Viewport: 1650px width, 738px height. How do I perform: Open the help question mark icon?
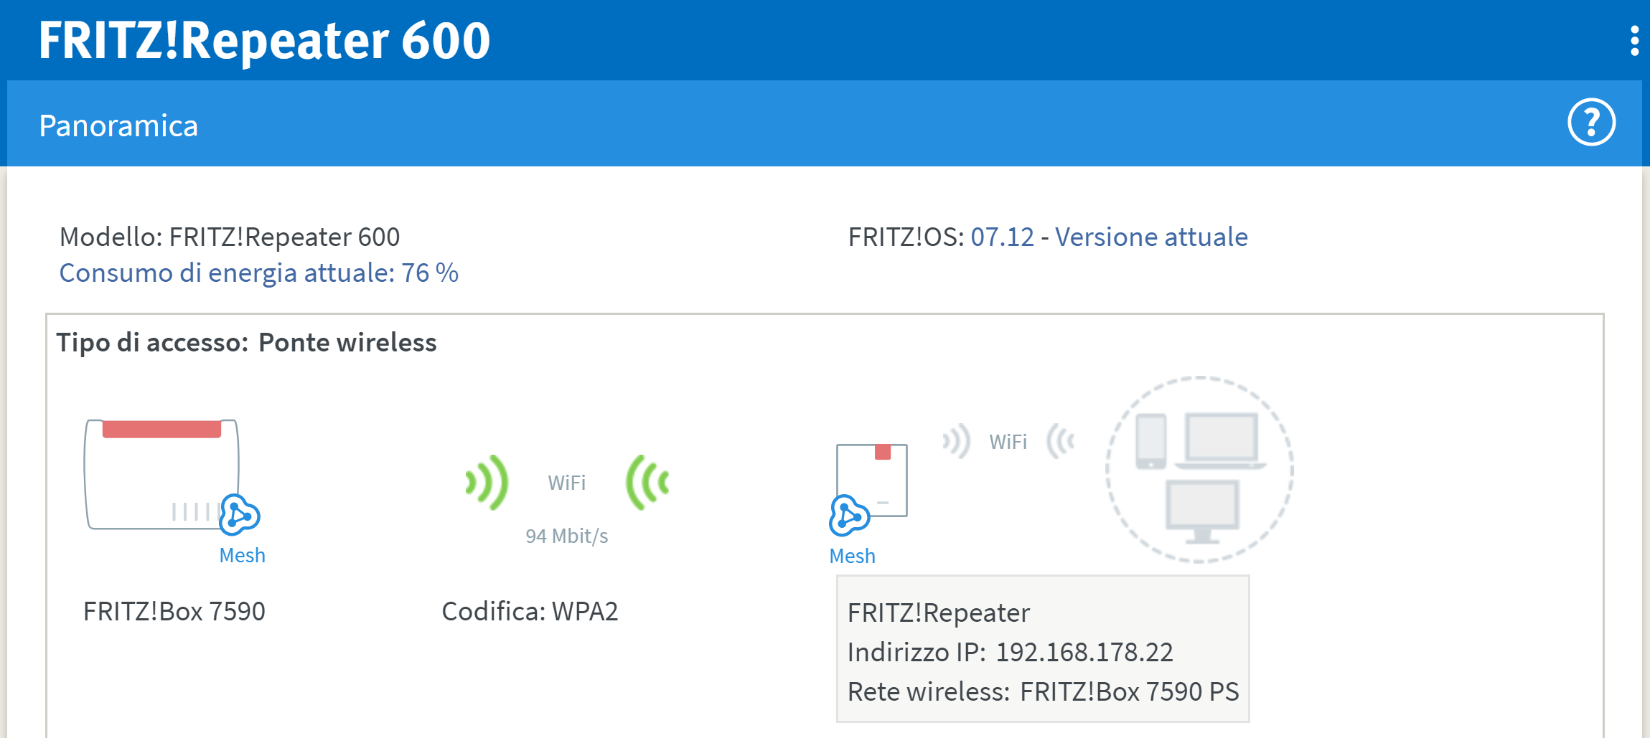pyautogui.click(x=1591, y=122)
